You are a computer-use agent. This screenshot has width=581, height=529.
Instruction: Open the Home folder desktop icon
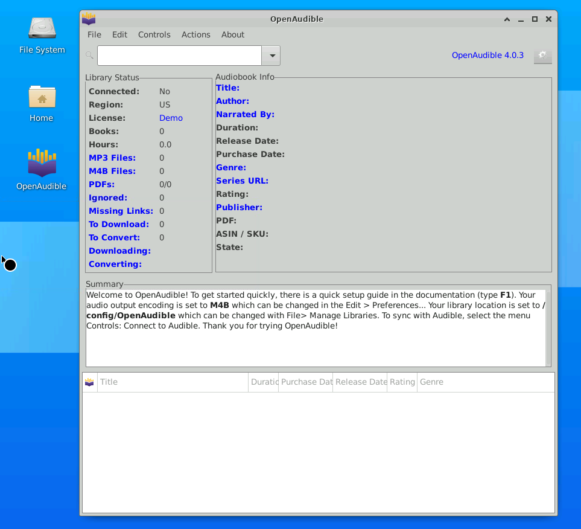[42, 104]
